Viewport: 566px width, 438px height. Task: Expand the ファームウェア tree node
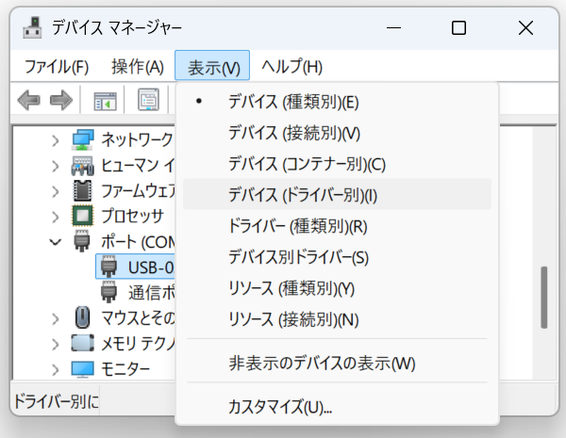point(56,191)
